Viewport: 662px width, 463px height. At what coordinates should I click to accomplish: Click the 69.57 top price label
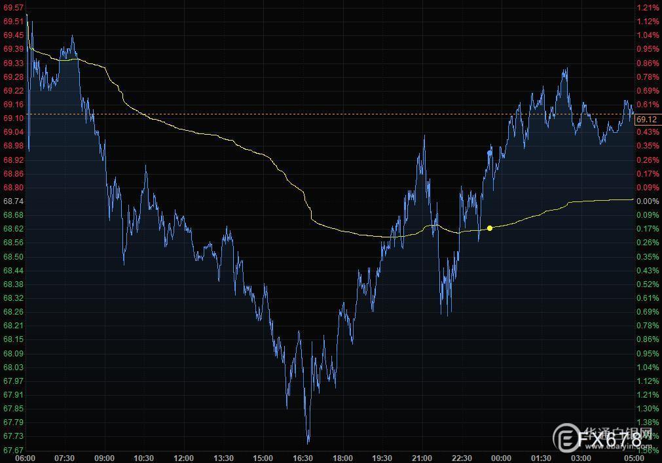coord(13,7)
